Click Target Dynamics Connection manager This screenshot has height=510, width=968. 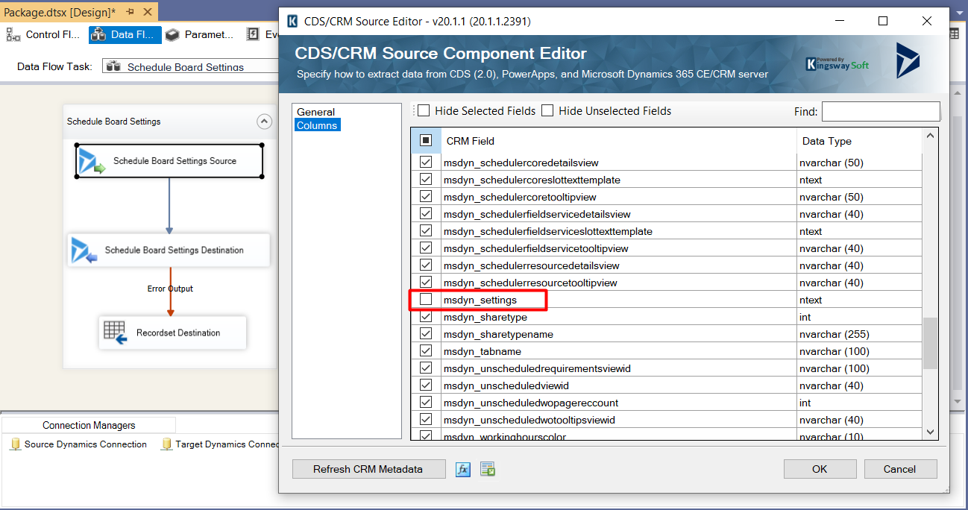[219, 444]
